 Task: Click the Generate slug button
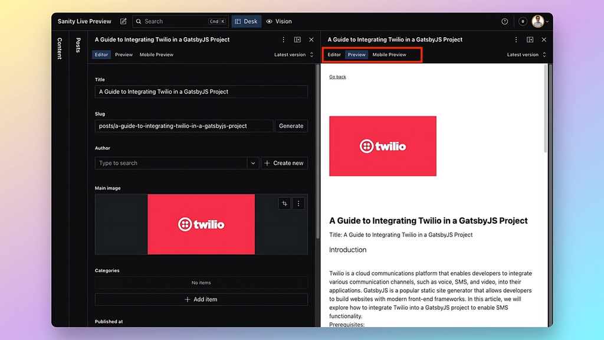pyautogui.click(x=291, y=126)
